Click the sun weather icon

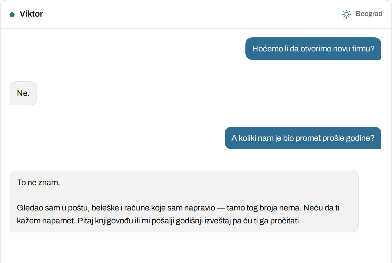(347, 14)
